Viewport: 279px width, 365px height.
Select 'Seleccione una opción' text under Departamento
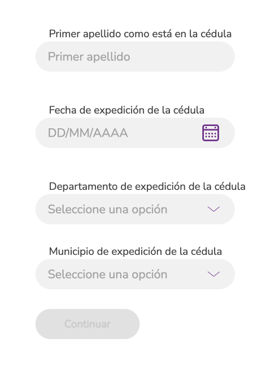(107, 209)
